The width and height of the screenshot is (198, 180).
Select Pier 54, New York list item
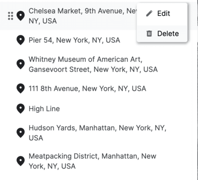point(74,40)
